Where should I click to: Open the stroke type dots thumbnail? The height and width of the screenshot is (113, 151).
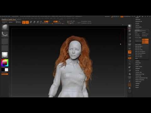coord(5,34)
